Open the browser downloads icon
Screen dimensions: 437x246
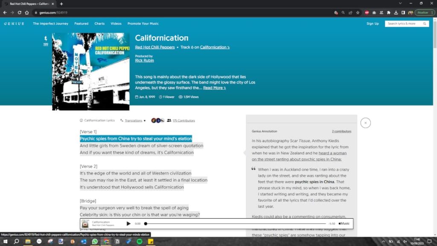click(396, 12)
